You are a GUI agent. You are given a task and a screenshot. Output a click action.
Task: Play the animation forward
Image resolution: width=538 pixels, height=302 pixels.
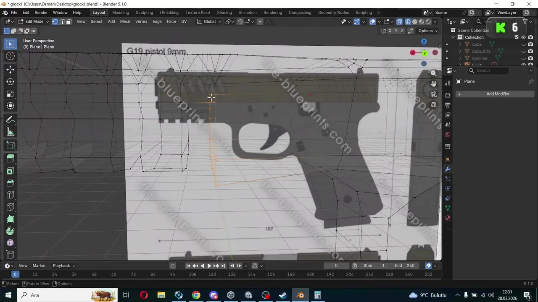(x=209, y=266)
